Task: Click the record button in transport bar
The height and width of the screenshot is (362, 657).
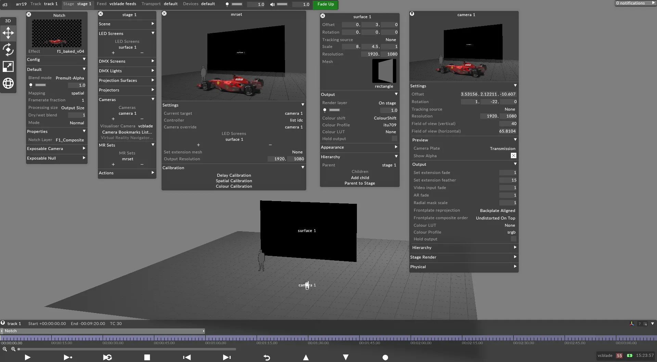Action: [385, 358]
